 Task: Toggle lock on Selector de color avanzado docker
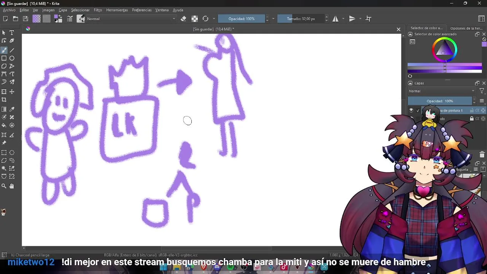[x=411, y=34]
